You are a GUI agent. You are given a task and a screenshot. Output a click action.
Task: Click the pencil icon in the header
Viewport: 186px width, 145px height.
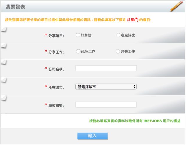(176, 6)
